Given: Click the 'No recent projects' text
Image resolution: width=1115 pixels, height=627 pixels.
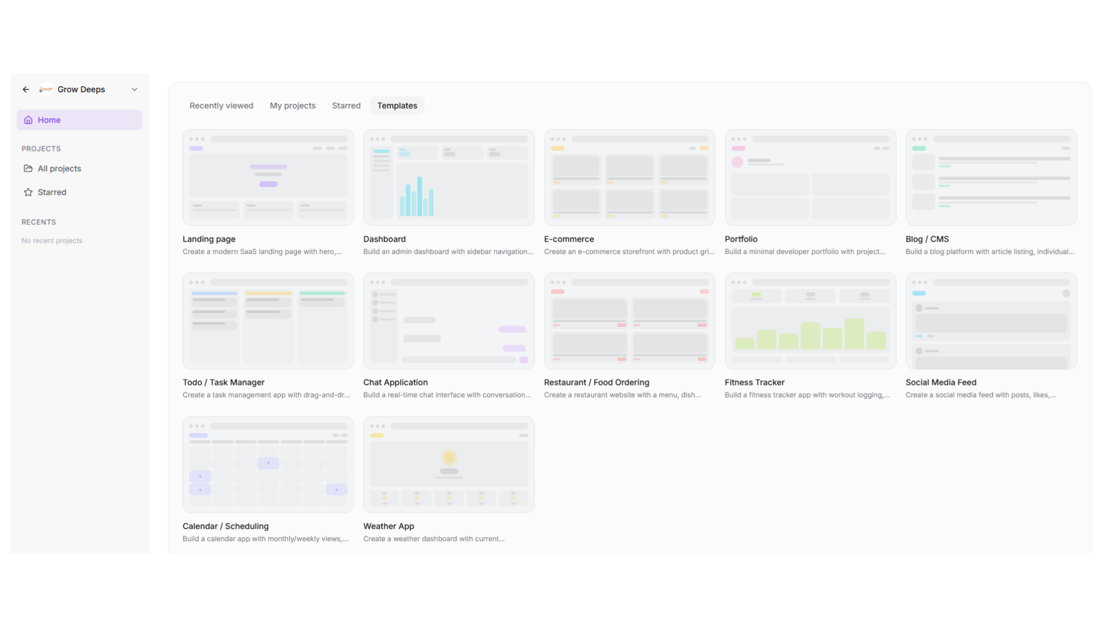Looking at the screenshot, I should (x=52, y=241).
